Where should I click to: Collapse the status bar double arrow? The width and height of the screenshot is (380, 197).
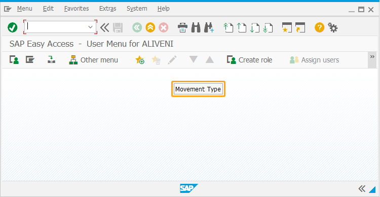coord(362,188)
